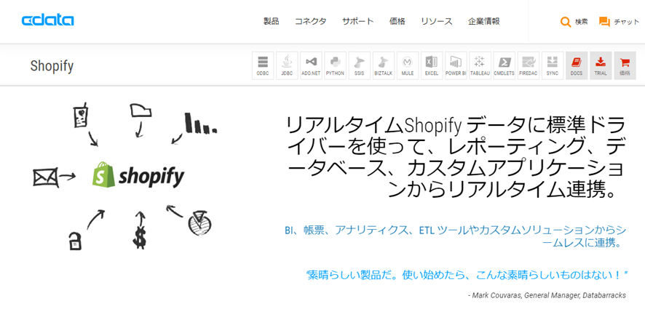This screenshot has height=333, width=645.
Task: Click the Shopify page title
Action: [52, 65]
